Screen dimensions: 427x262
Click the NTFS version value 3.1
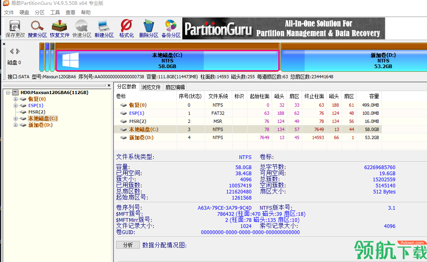(x=392, y=208)
